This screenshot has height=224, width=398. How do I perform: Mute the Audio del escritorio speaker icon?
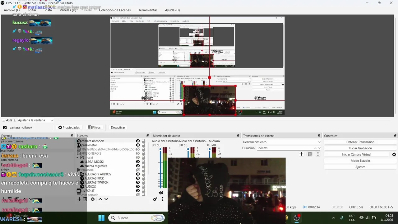pyautogui.click(x=161, y=193)
